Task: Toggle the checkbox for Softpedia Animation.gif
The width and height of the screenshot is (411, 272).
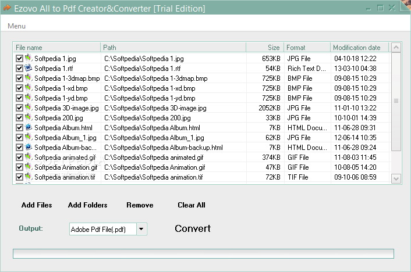Action: coord(19,167)
